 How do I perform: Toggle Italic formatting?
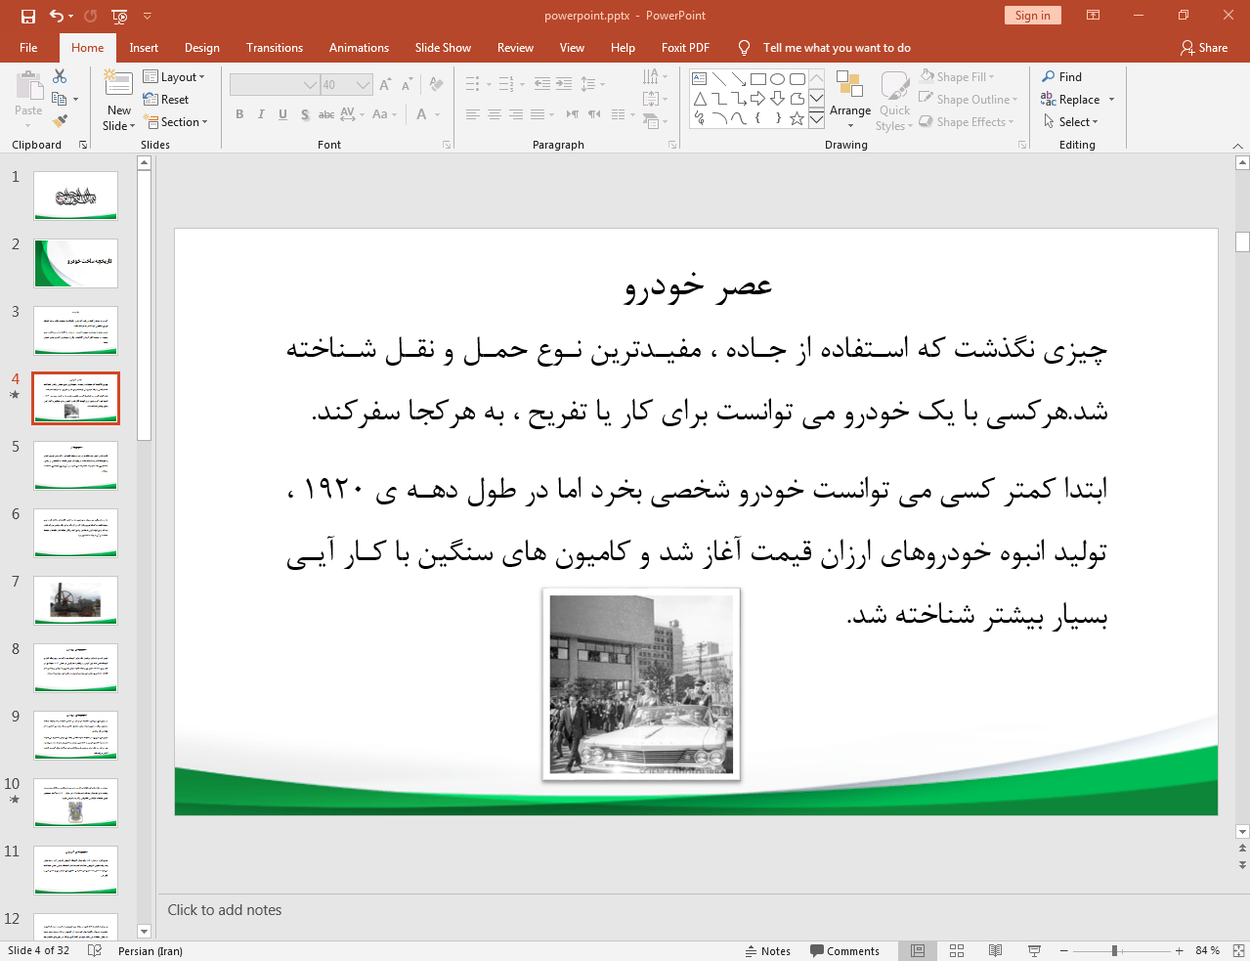tap(261, 114)
